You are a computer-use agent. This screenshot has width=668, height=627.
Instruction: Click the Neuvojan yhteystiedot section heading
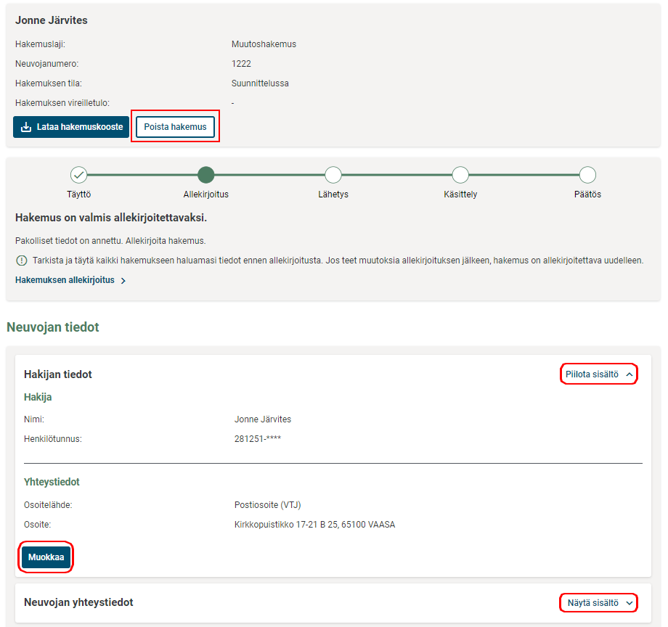tap(78, 602)
